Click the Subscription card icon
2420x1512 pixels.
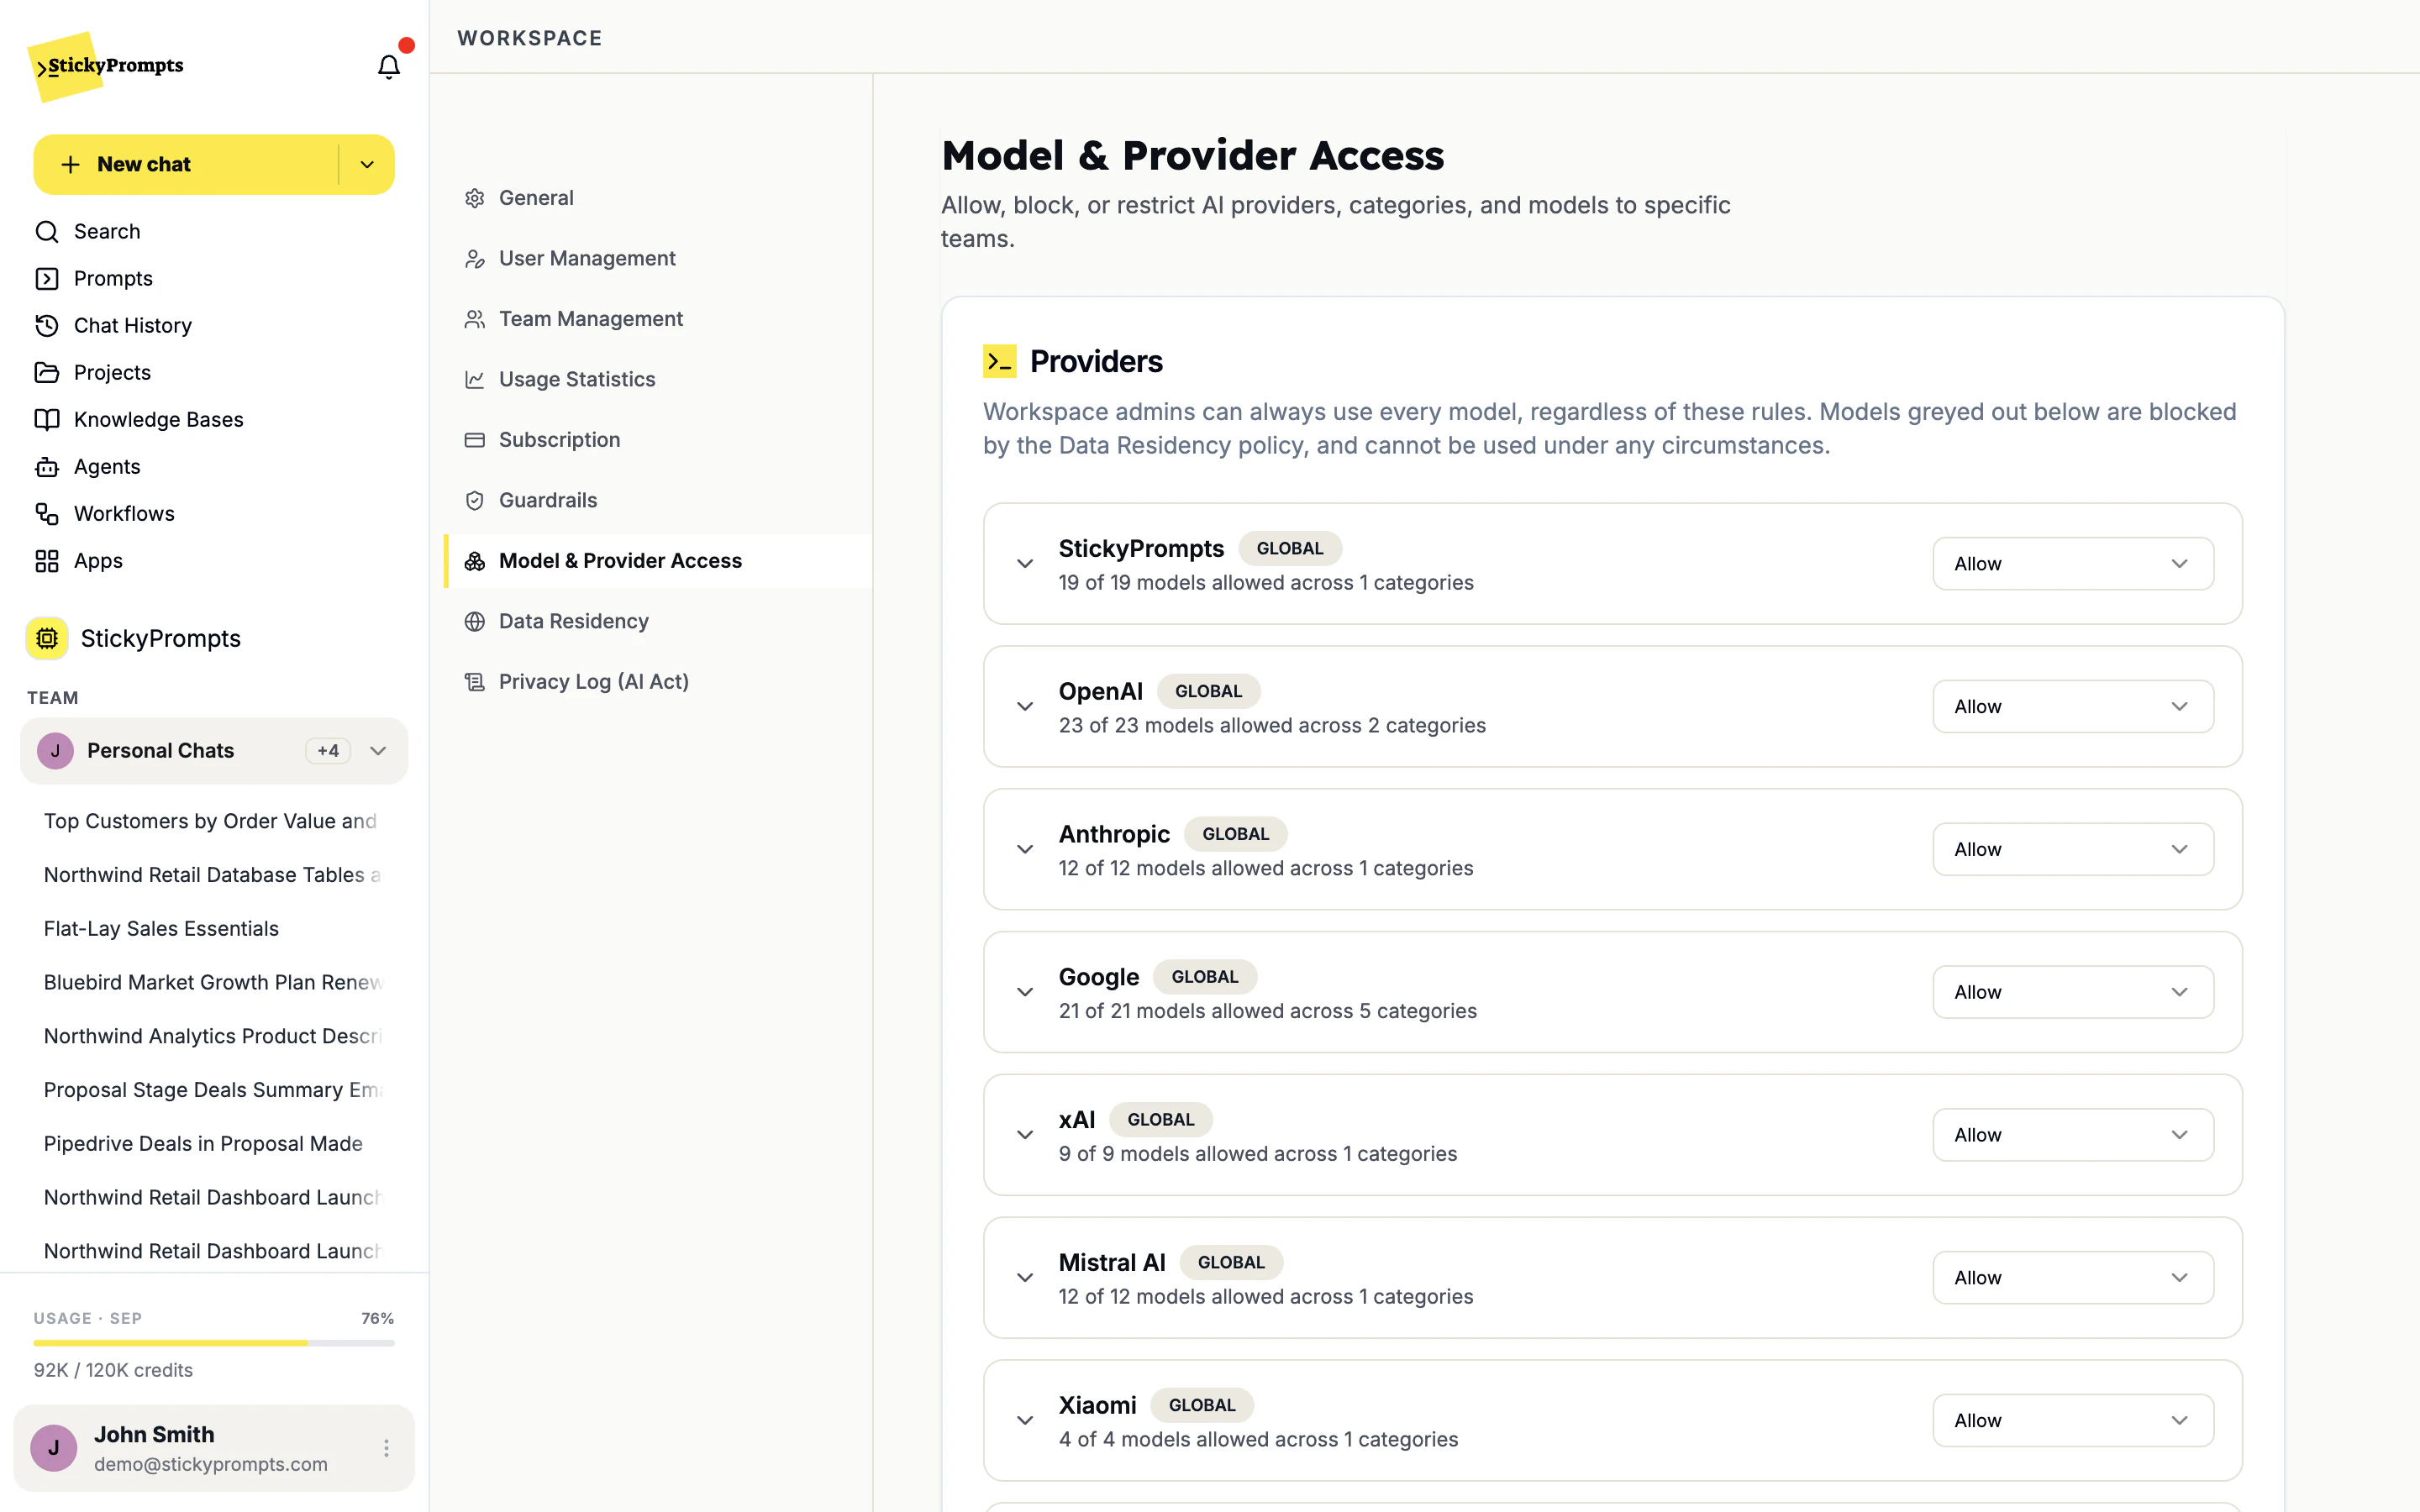[x=475, y=440]
